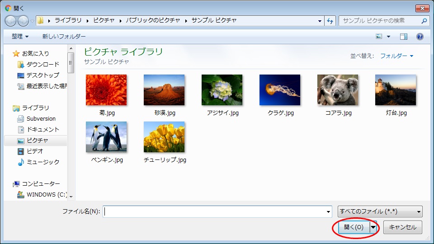Open ダウンロード in favorites
Image resolution: width=434 pixels, height=244 pixels.
click(x=43, y=64)
